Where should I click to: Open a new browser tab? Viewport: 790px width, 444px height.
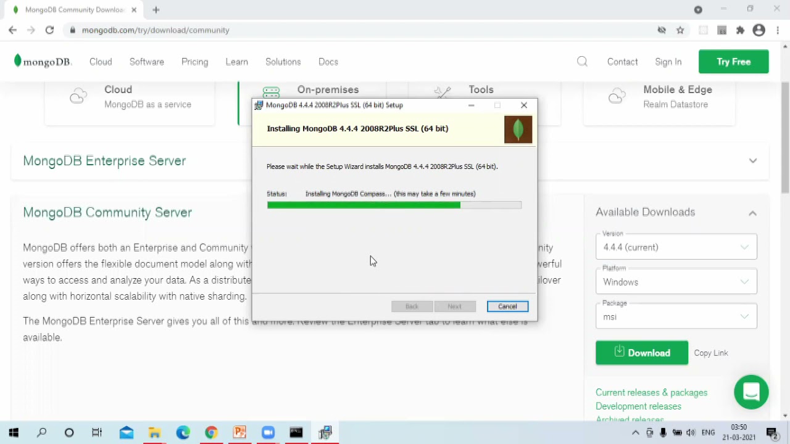point(156,10)
